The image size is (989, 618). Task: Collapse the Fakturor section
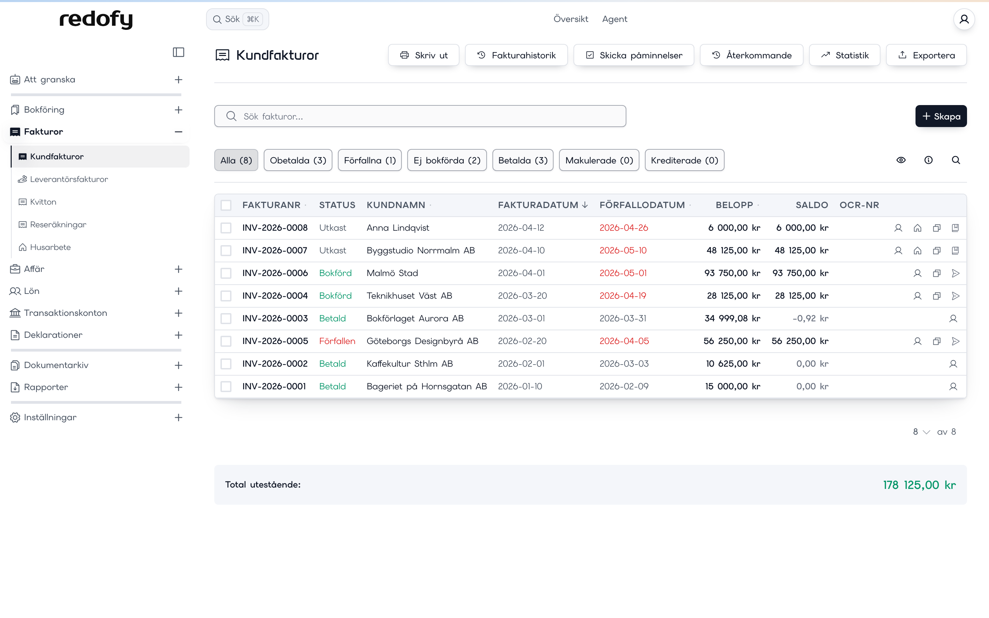[179, 131]
